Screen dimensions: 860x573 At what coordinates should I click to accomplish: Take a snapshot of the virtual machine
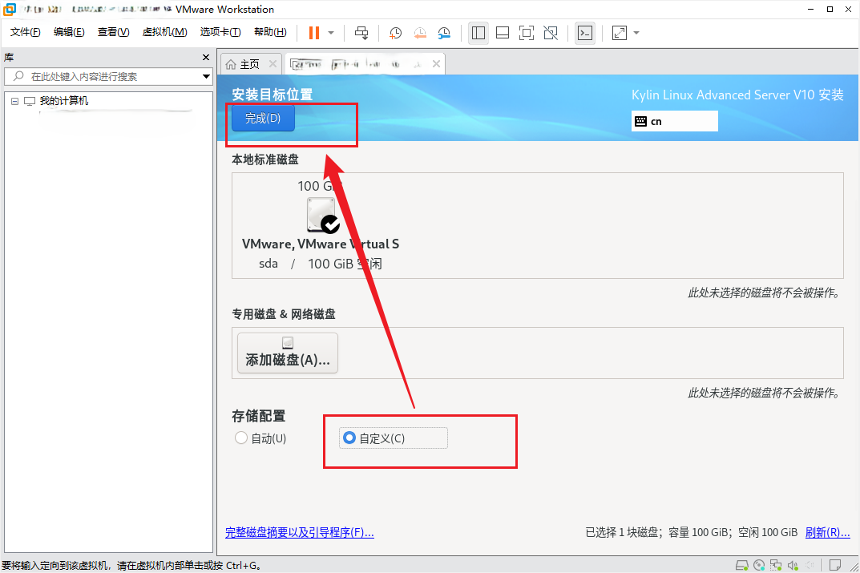pos(395,33)
